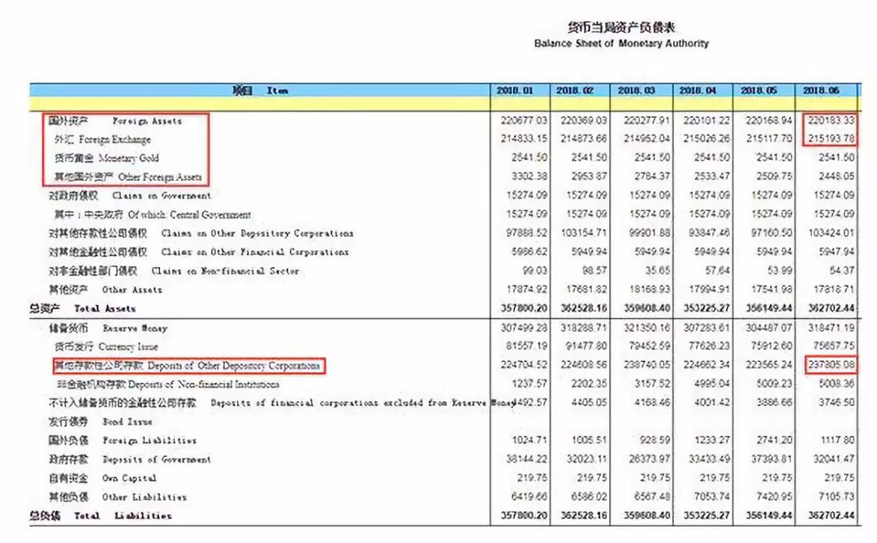Click the highlighted 237805.08 value cell

[x=831, y=366]
